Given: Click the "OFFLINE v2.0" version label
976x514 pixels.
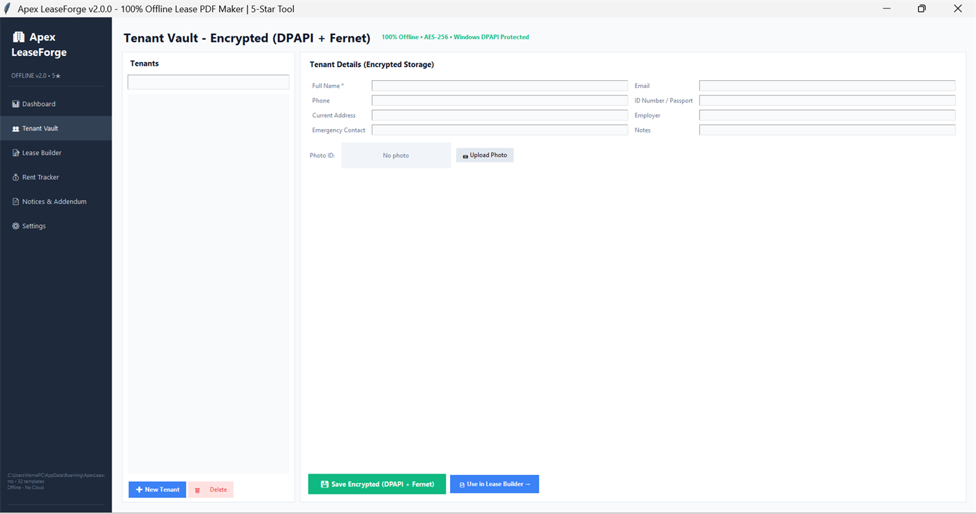Looking at the screenshot, I should coord(36,75).
